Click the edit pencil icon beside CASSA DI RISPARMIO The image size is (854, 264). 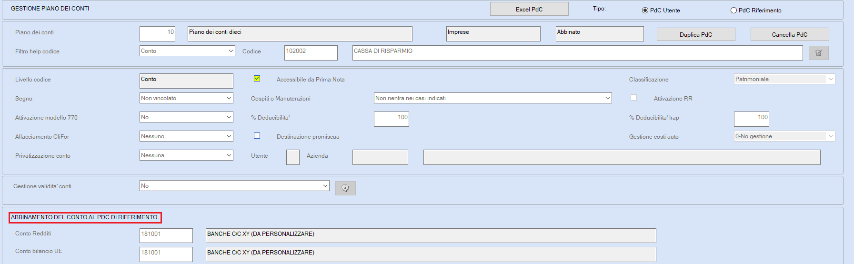click(818, 53)
